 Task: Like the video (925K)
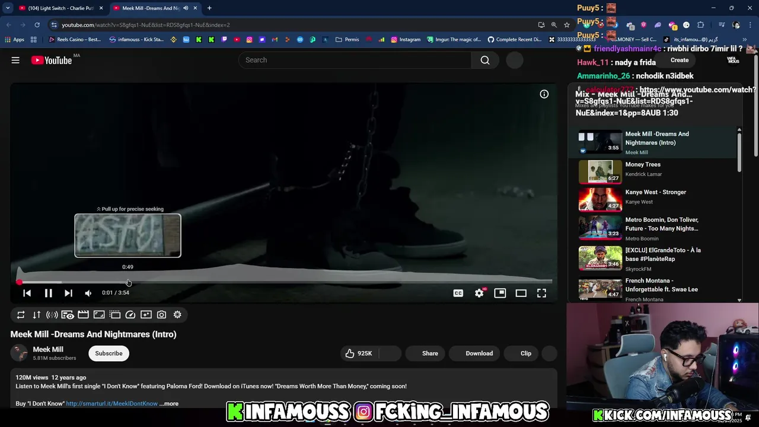point(359,353)
